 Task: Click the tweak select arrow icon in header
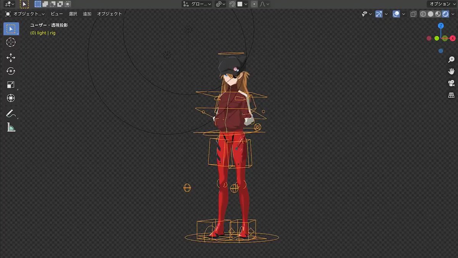click(x=24, y=4)
